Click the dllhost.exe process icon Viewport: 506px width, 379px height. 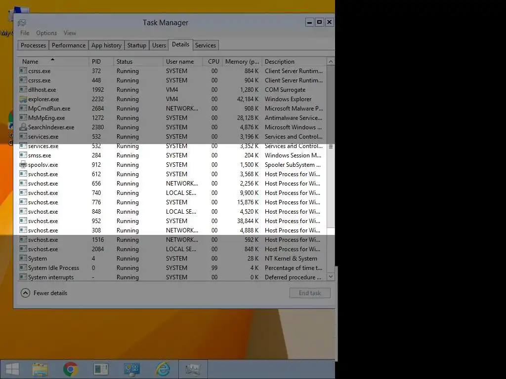23,89
